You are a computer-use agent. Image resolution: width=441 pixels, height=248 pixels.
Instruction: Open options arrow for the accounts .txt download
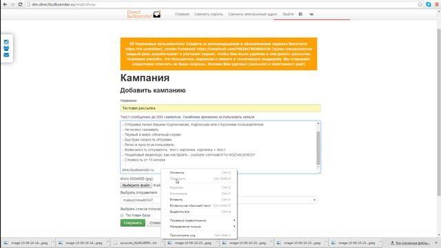click(163, 242)
